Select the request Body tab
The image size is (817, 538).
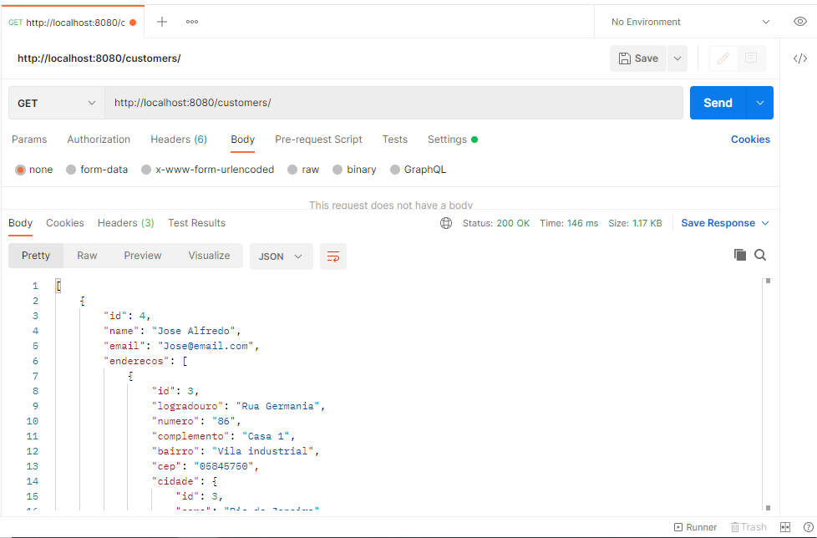[243, 140]
